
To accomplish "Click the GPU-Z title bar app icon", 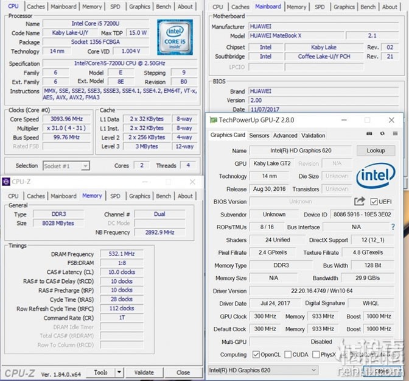I will point(214,120).
